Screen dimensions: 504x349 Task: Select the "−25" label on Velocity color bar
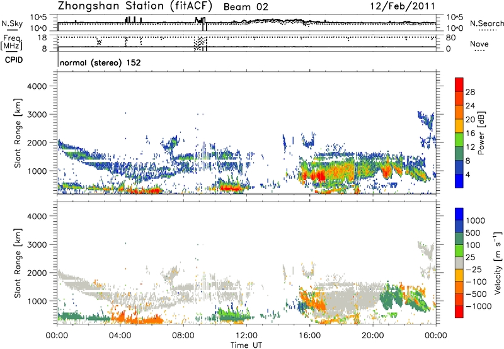[474, 270]
